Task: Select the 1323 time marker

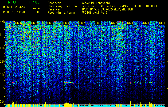Action: [50, 23]
